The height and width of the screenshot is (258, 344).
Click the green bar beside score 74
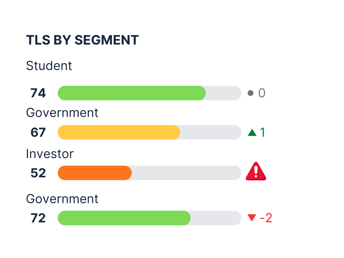pyautogui.click(x=132, y=93)
